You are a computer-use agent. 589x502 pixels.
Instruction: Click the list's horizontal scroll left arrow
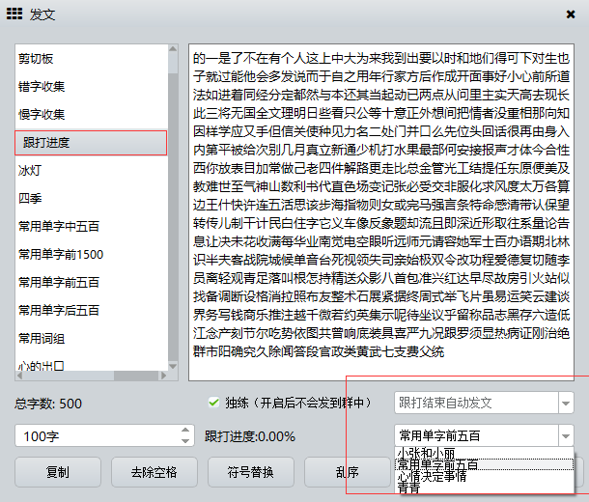[19, 376]
